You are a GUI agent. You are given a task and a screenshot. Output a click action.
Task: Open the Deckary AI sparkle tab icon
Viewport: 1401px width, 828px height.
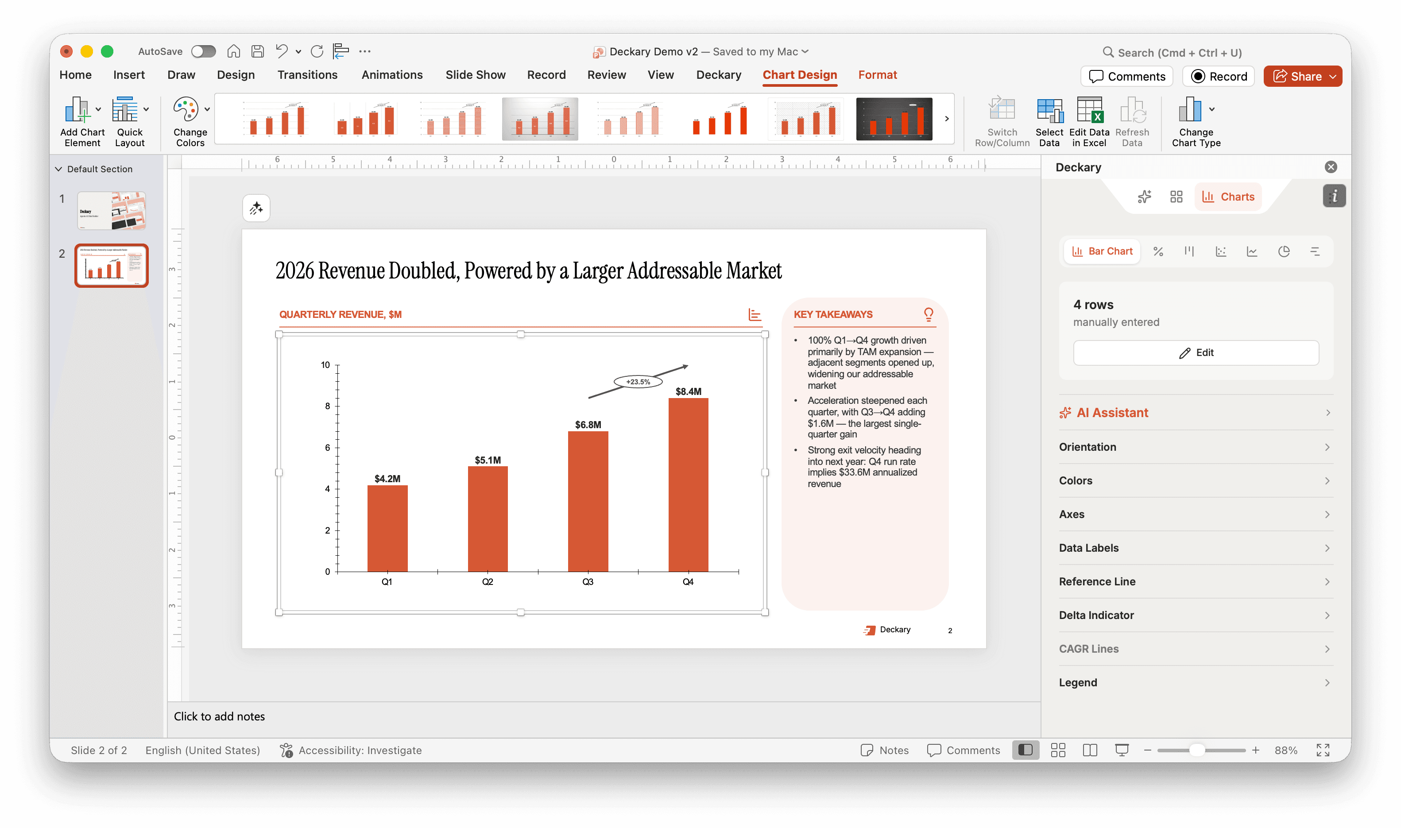(x=1144, y=197)
